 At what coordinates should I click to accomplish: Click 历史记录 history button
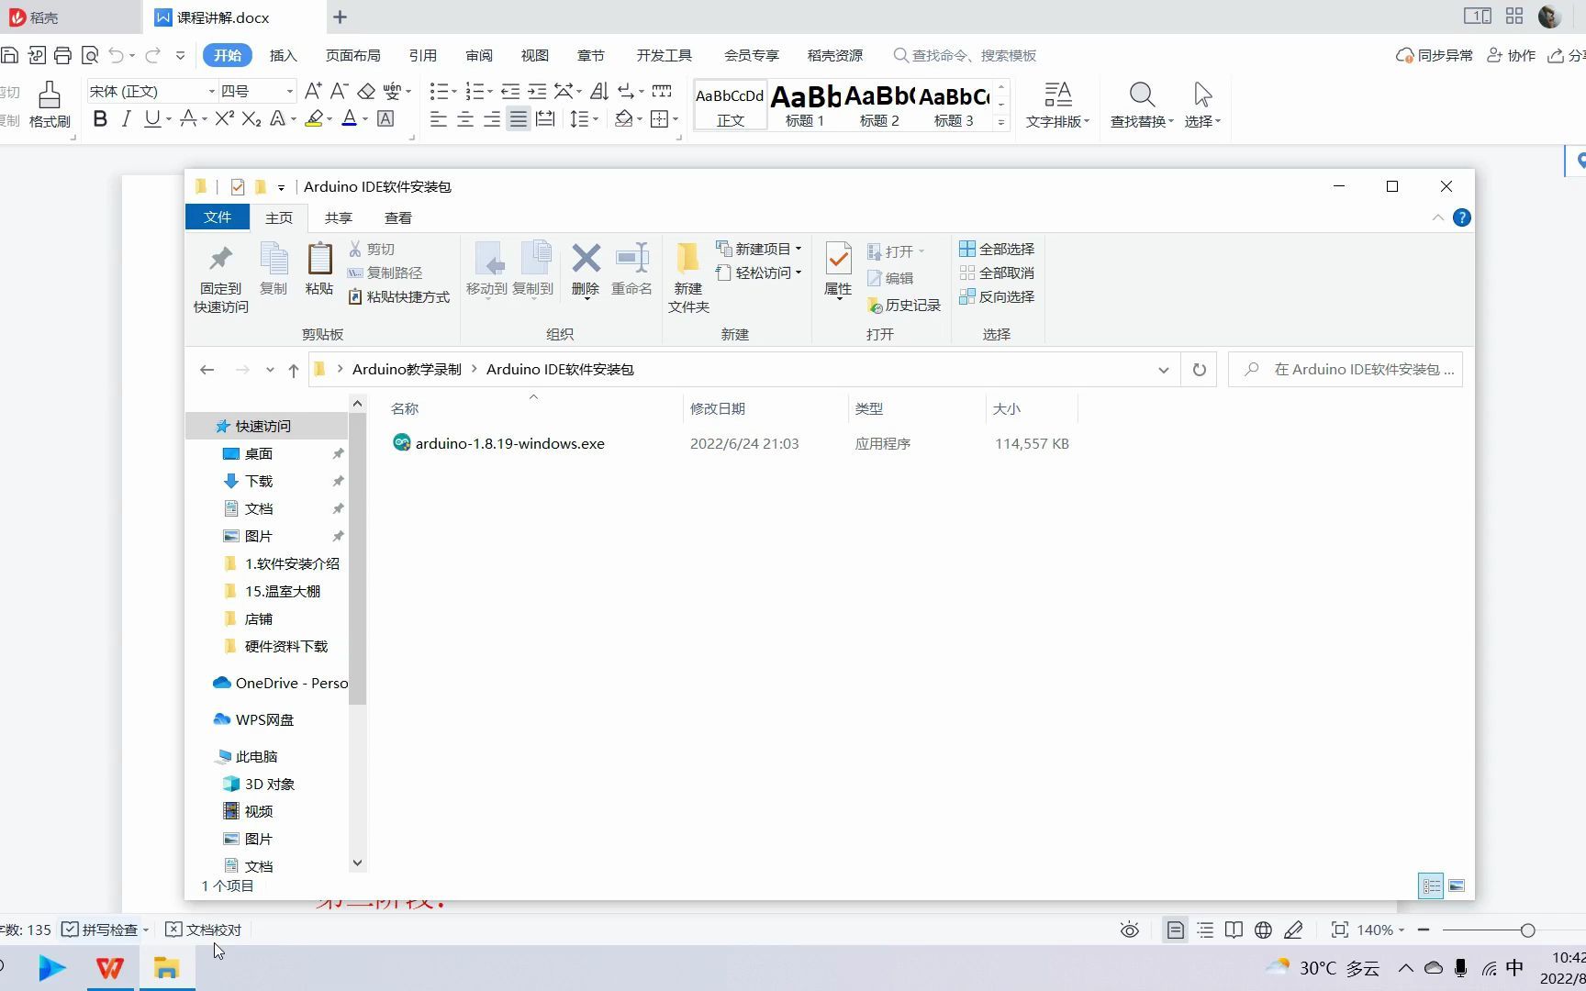point(903,305)
